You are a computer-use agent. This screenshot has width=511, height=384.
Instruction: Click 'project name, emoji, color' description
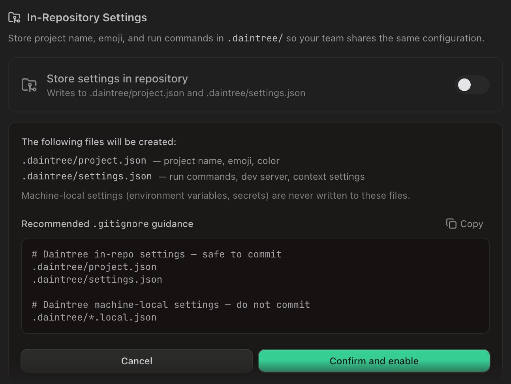tap(222, 161)
